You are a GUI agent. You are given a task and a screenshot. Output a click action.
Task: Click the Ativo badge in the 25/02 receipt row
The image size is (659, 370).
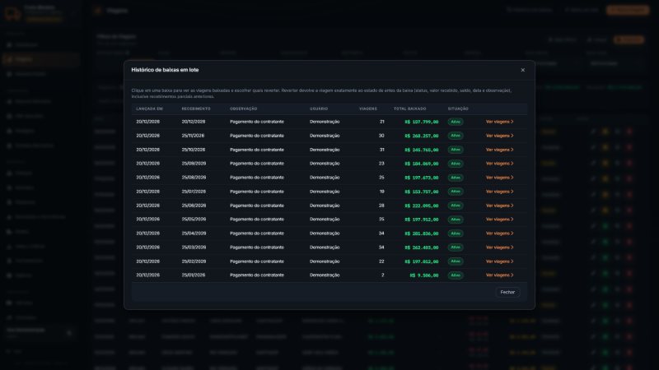(456, 261)
